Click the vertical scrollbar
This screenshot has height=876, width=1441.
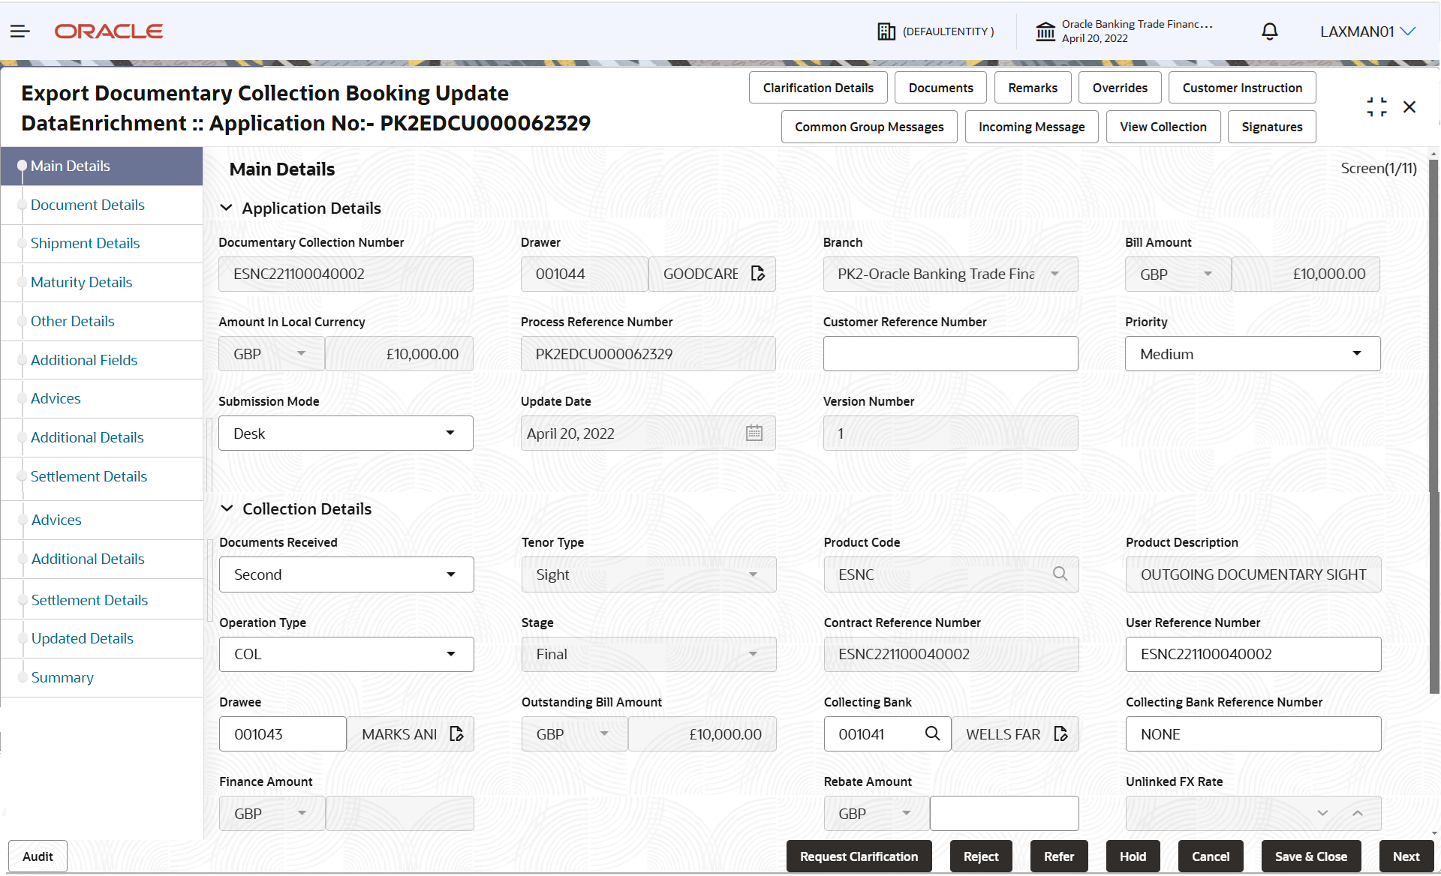click(x=1433, y=427)
